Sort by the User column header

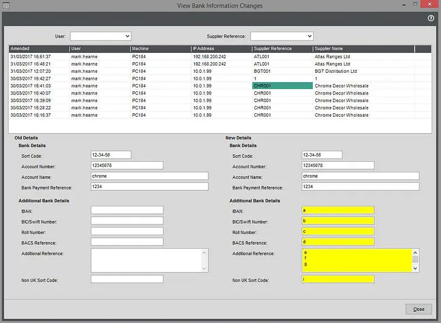tap(100, 49)
